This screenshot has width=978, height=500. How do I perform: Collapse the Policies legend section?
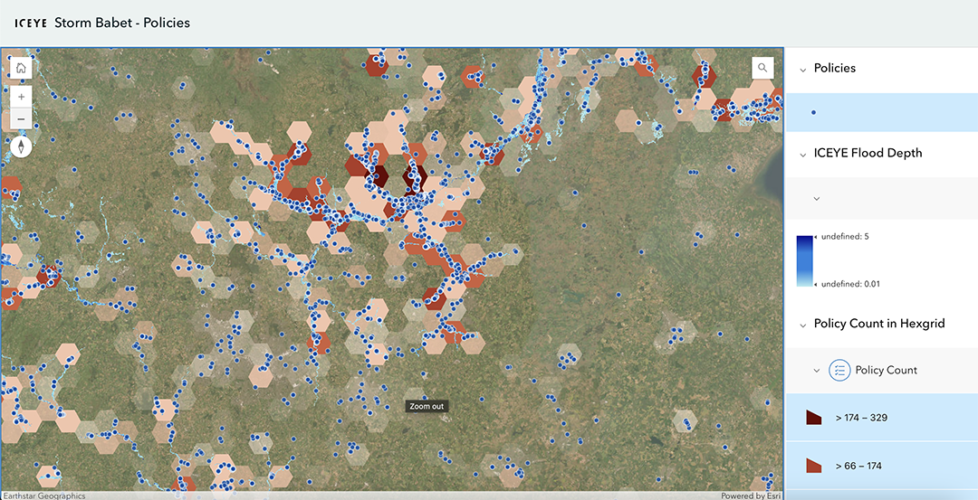[x=802, y=69]
